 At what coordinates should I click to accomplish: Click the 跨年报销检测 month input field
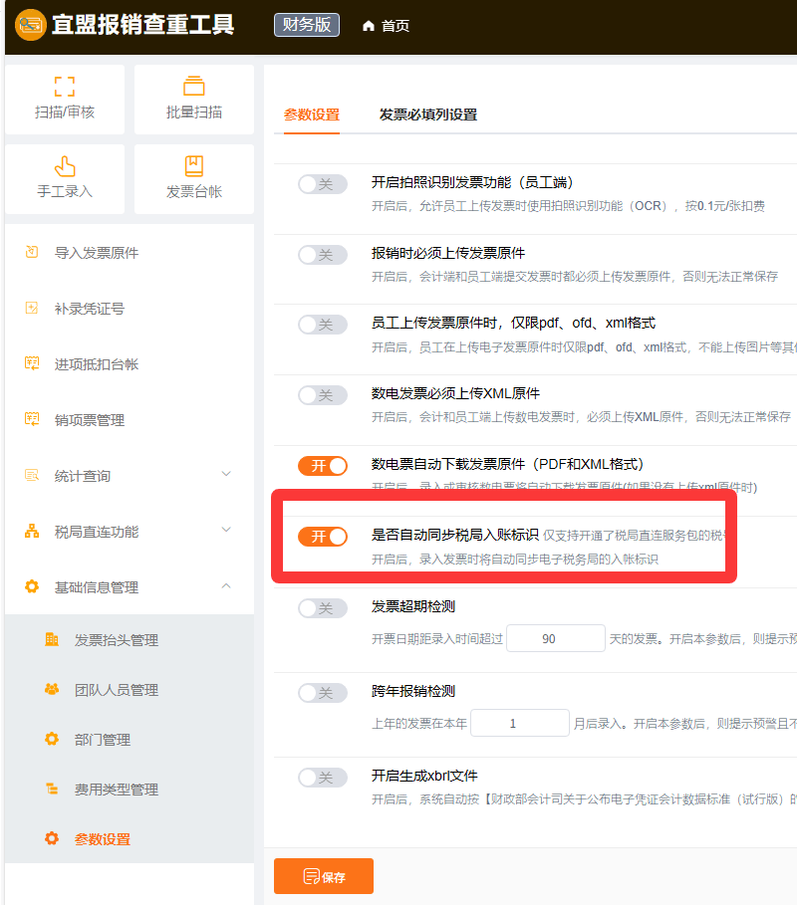point(519,724)
